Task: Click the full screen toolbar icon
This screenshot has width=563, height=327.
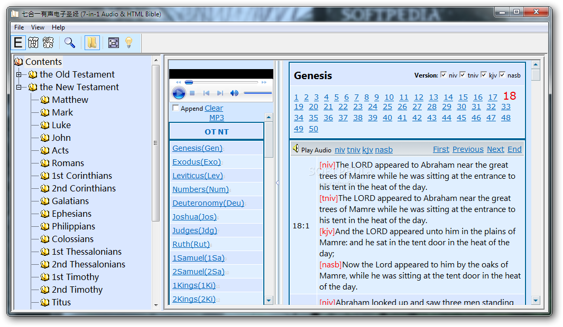Action: point(114,43)
